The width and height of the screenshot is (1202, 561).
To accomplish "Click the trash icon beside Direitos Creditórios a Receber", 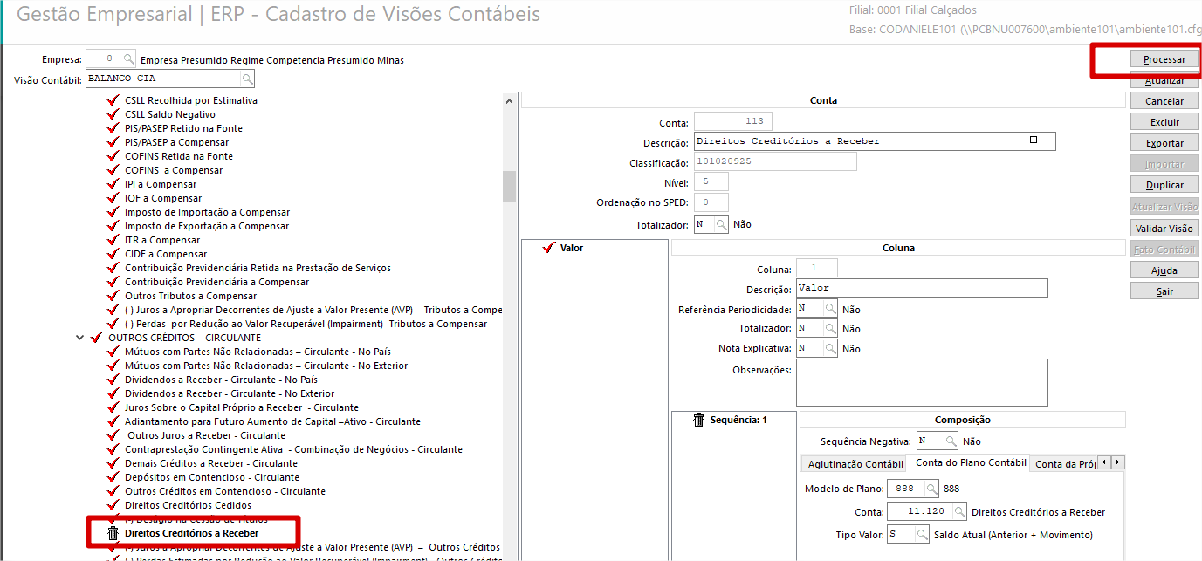I will click(113, 533).
